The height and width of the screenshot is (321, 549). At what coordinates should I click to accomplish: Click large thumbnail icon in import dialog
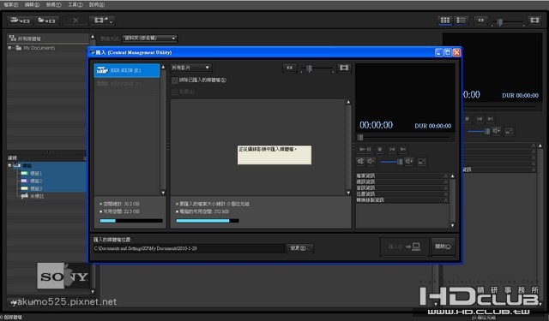[x=344, y=68]
